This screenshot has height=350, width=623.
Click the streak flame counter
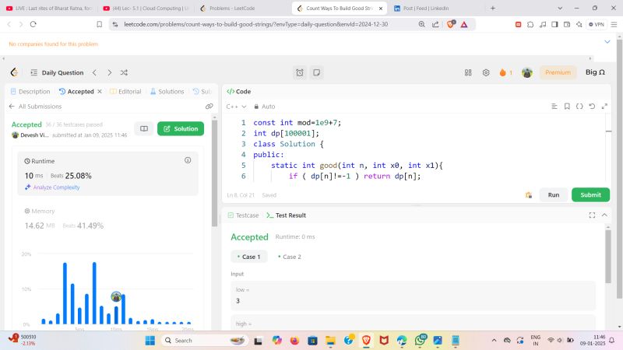pyautogui.click(x=505, y=72)
